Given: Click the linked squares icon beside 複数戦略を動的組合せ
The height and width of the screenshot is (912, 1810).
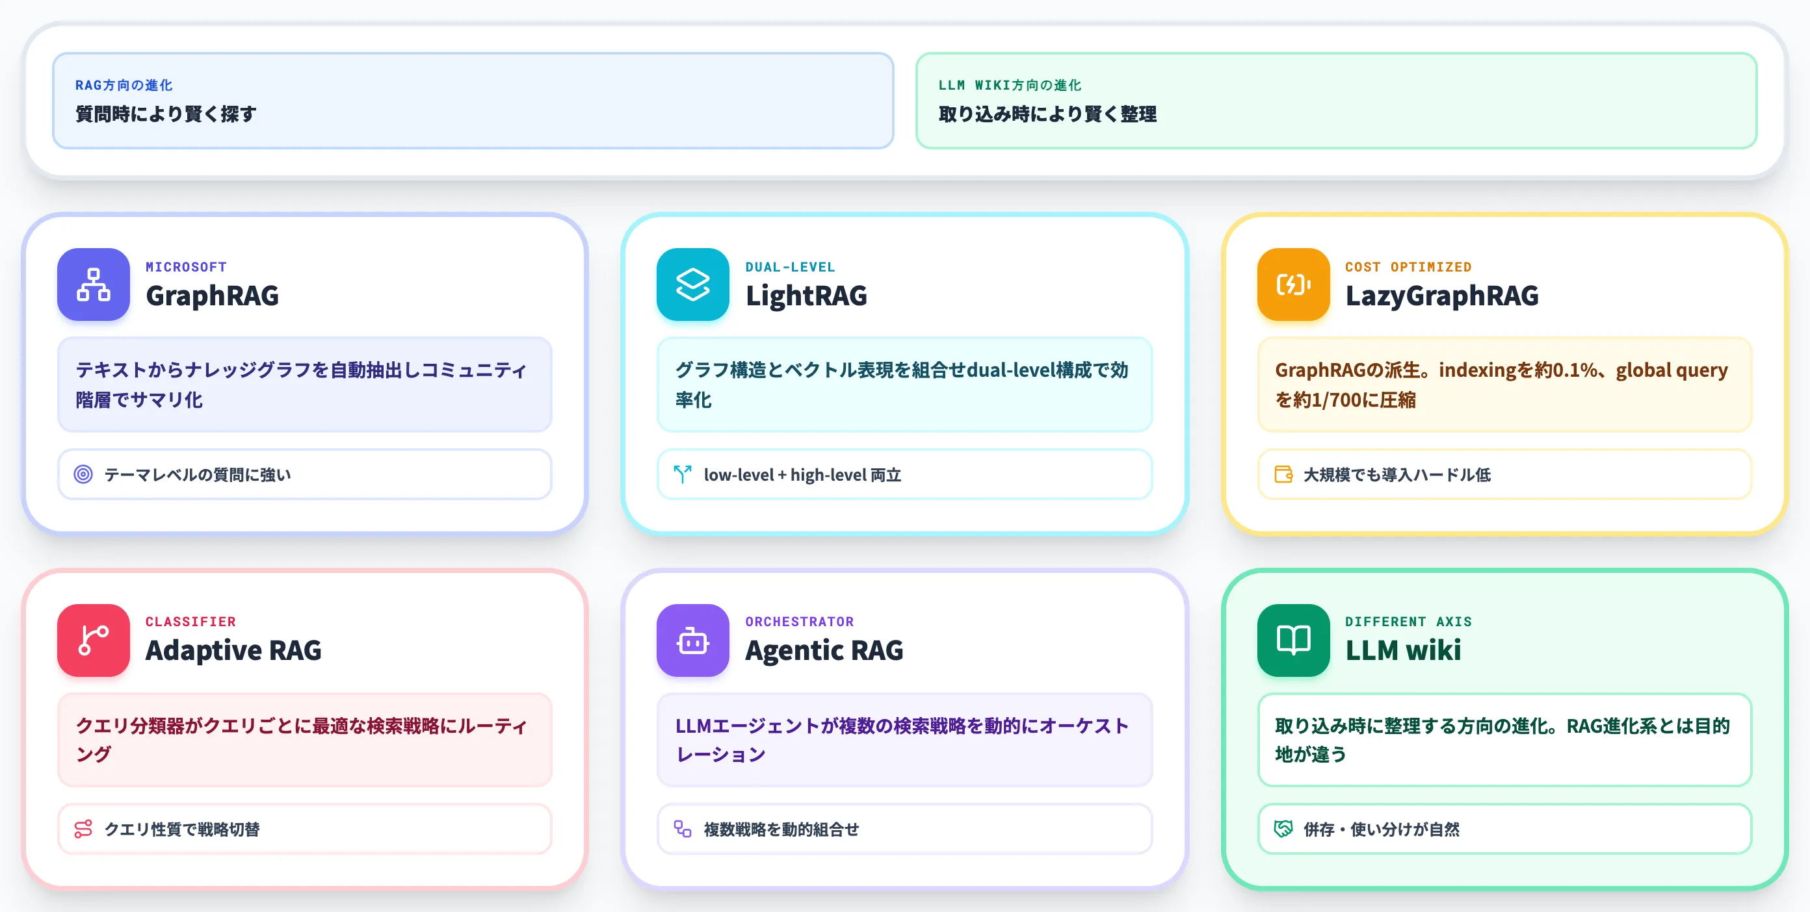Looking at the screenshot, I should [x=682, y=829].
